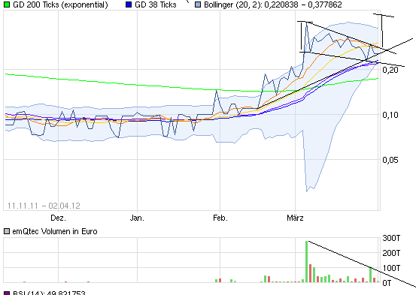Click the late-März green volume bar near 100T
416x295 pixels.
371,275
